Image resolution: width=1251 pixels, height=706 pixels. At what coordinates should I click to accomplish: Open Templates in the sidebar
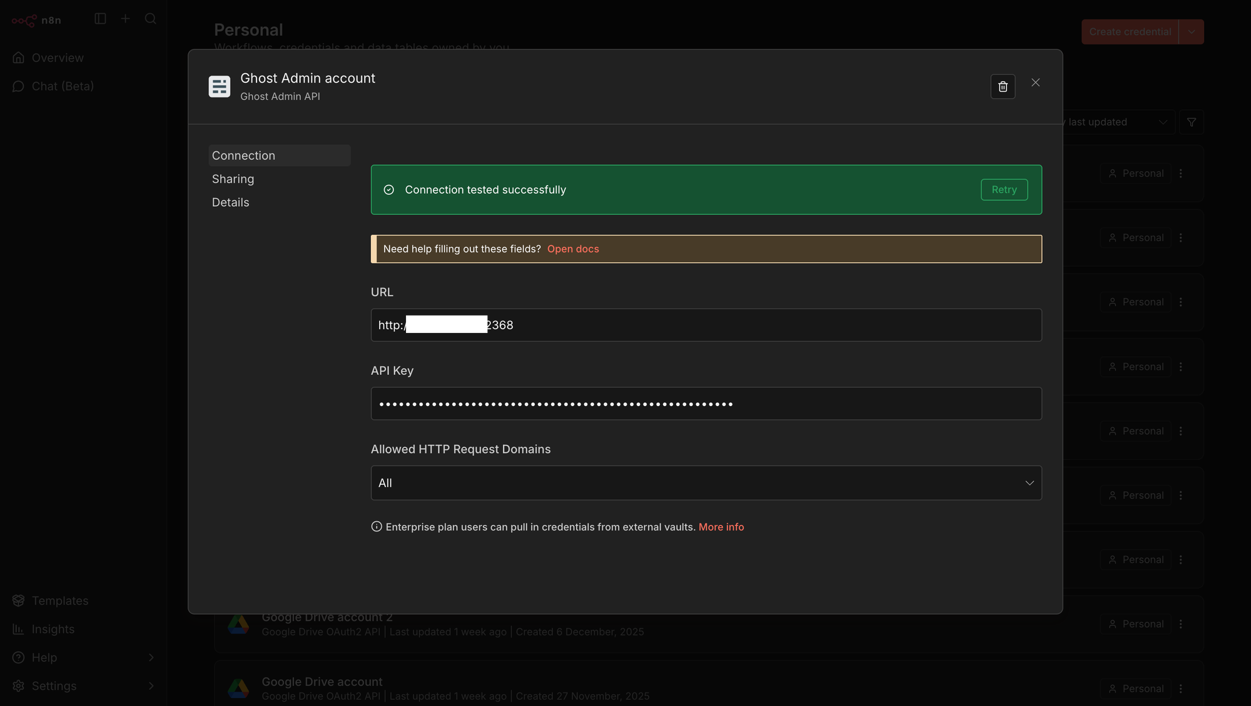[59, 600]
